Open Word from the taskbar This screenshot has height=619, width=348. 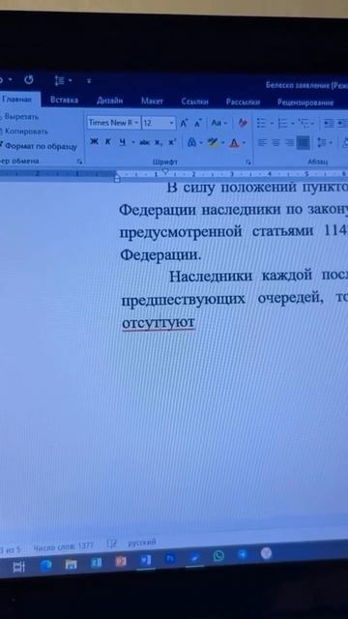[x=145, y=560]
